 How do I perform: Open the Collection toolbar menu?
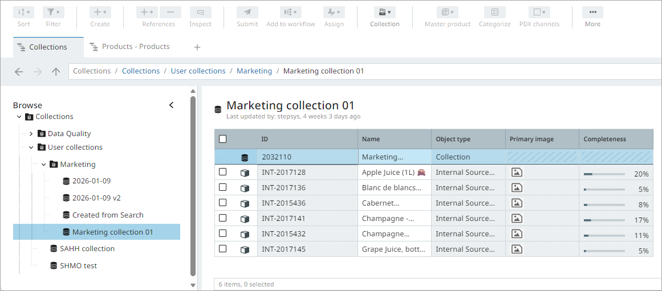(x=385, y=13)
